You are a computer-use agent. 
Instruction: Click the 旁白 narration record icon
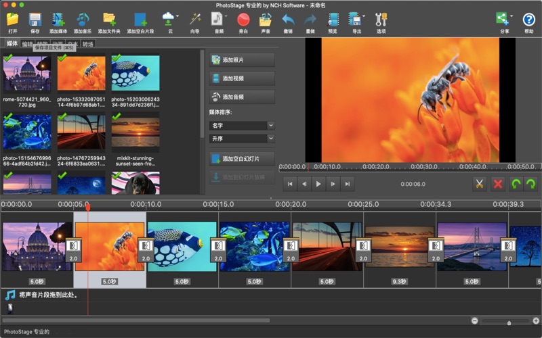tap(243, 20)
